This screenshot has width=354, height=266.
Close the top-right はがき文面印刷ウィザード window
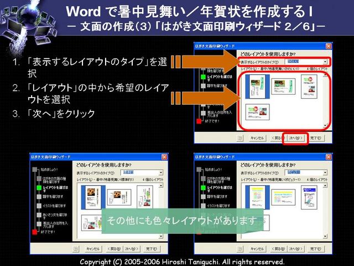[x=329, y=46]
